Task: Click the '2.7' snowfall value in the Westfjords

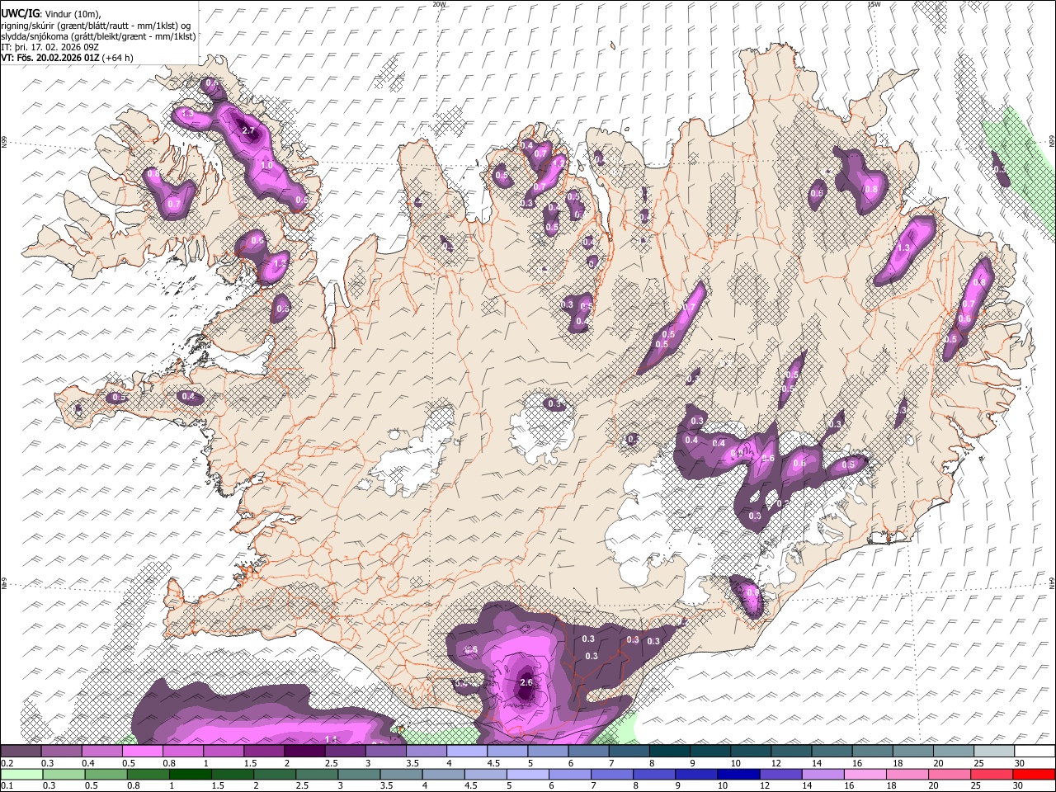Action: point(247,131)
